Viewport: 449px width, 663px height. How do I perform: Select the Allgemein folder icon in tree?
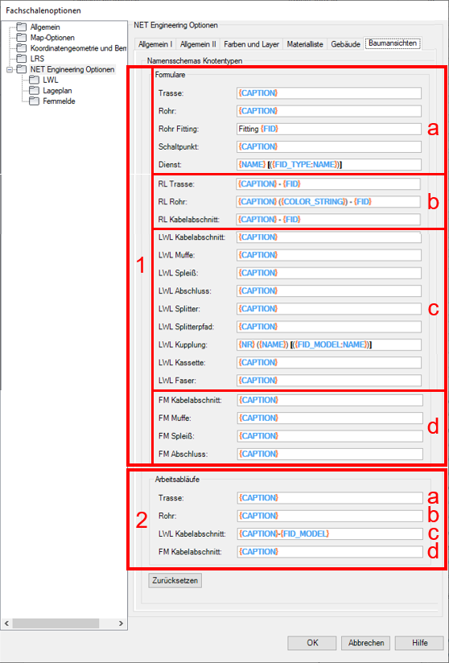pyautogui.click(x=22, y=27)
